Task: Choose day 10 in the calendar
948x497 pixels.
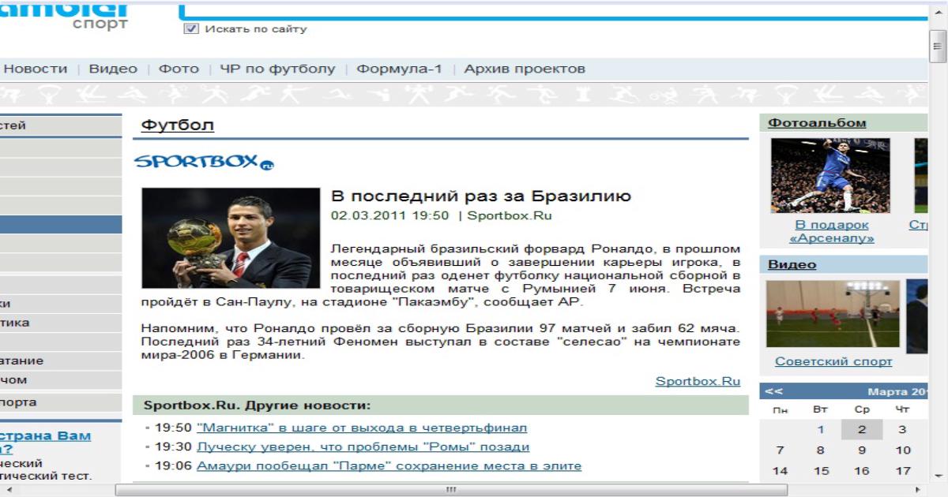Action: (x=902, y=450)
